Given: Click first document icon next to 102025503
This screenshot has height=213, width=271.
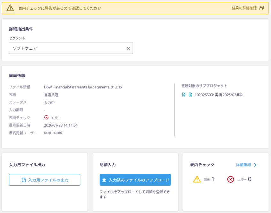Looking at the screenshot, I should pos(184,95).
